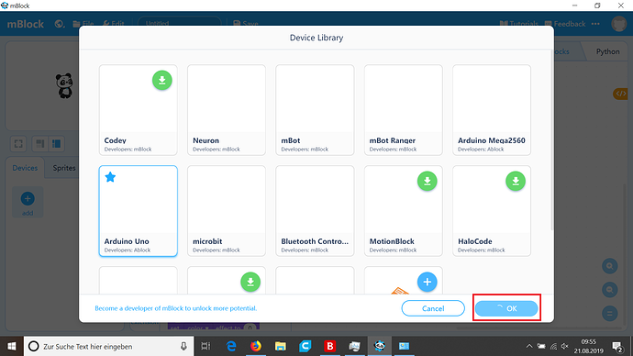Click the red B taskbar icon
The width and height of the screenshot is (633, 356).
tap(330, 346)
